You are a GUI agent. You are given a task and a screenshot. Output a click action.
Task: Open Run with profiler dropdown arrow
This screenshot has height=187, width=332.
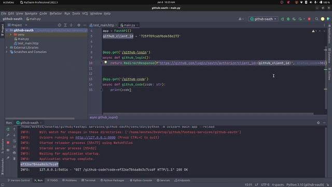point(304,19)
